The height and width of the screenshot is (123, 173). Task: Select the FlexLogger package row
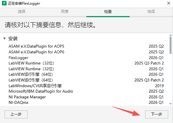coord(86,58)
